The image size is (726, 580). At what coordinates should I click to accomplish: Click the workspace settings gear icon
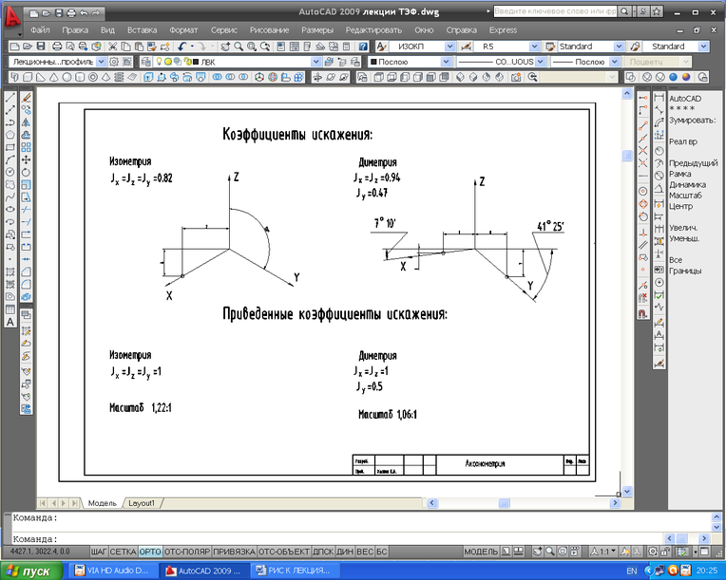(114, 62)
